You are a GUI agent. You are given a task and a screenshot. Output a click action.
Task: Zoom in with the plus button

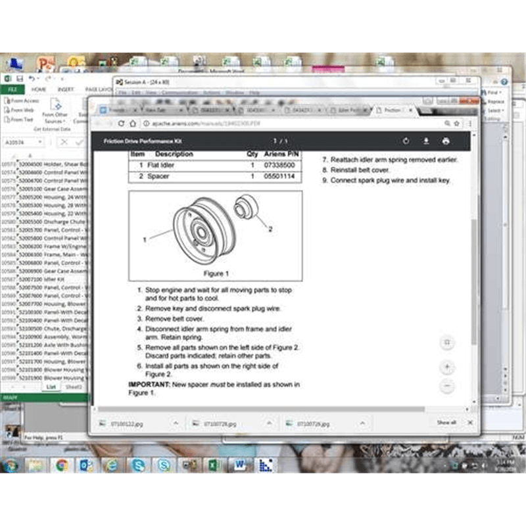446,368
